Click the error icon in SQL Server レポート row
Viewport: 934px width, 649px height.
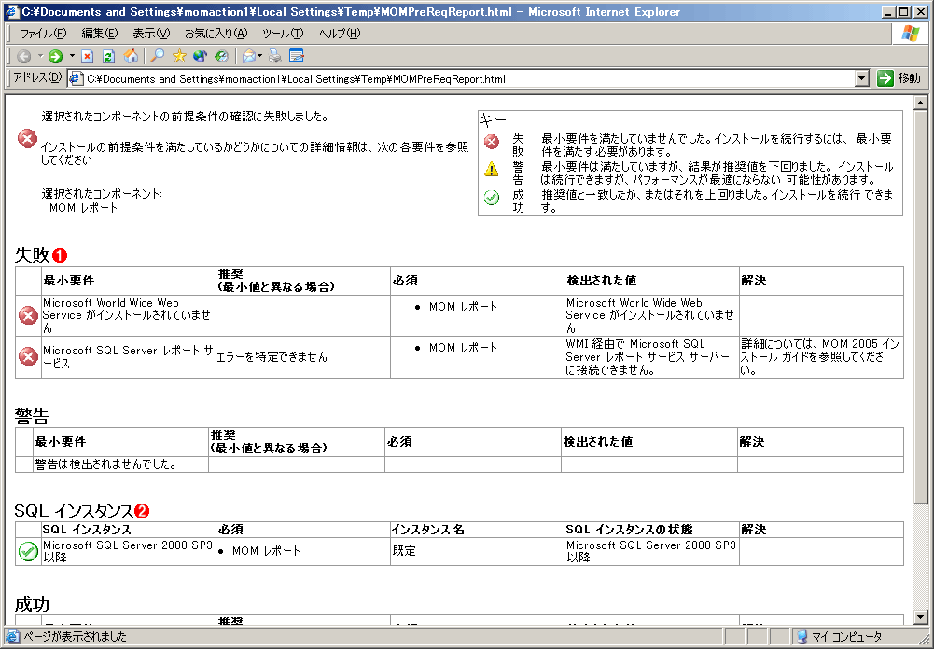[x=28, y=356]
